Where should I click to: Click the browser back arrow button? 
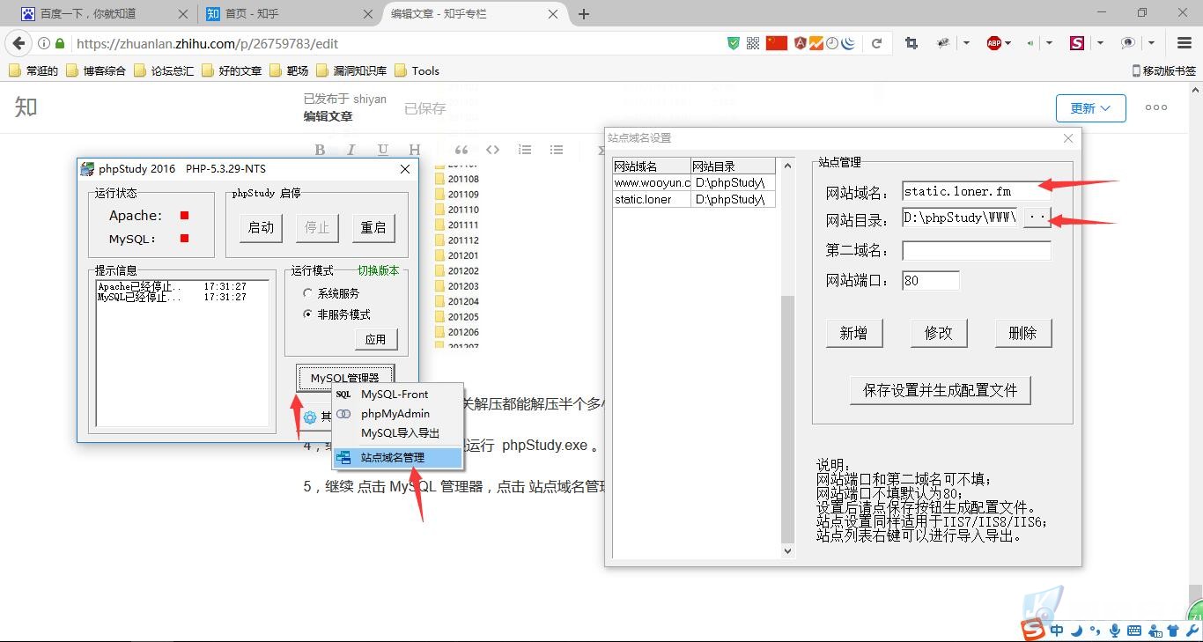(18, 43)
